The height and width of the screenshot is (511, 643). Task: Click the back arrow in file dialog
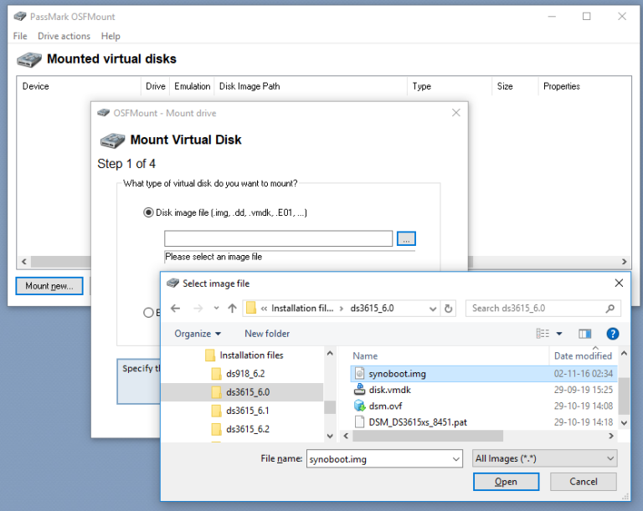pos(176,308)
